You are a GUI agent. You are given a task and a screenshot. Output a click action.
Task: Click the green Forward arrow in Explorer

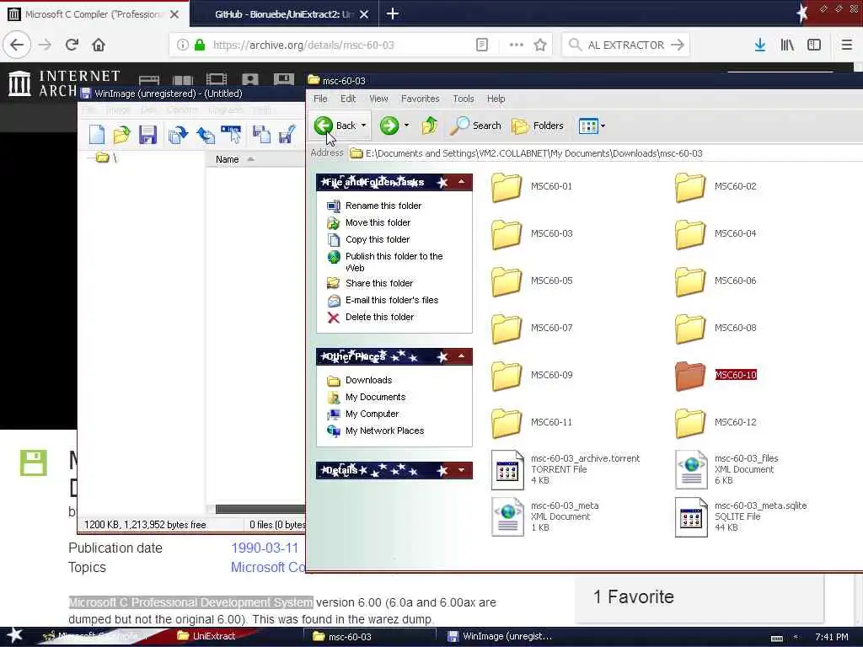[x=389, y=126]
